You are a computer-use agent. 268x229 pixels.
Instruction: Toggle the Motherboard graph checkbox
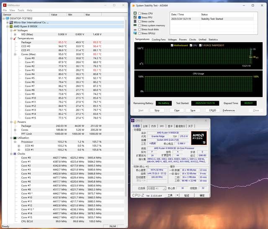[x=172, y=45]
